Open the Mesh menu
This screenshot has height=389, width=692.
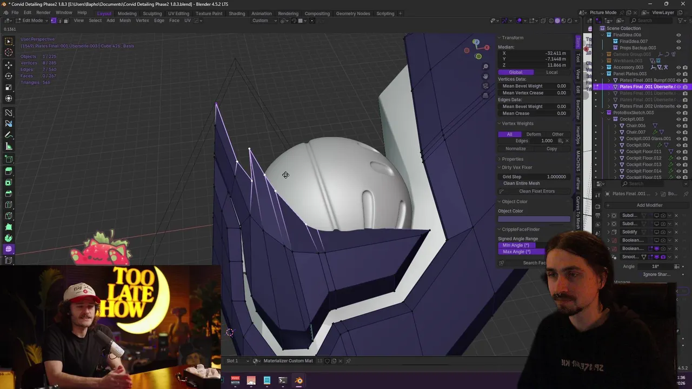coord(125,21)
